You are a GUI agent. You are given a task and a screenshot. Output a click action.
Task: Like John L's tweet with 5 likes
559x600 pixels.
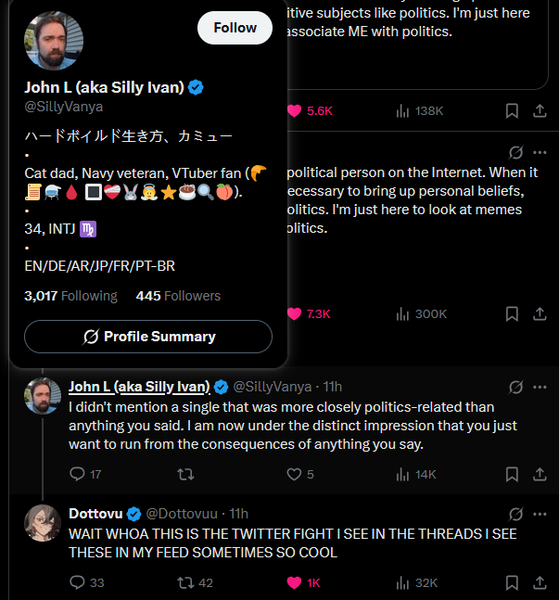[294, 474]
